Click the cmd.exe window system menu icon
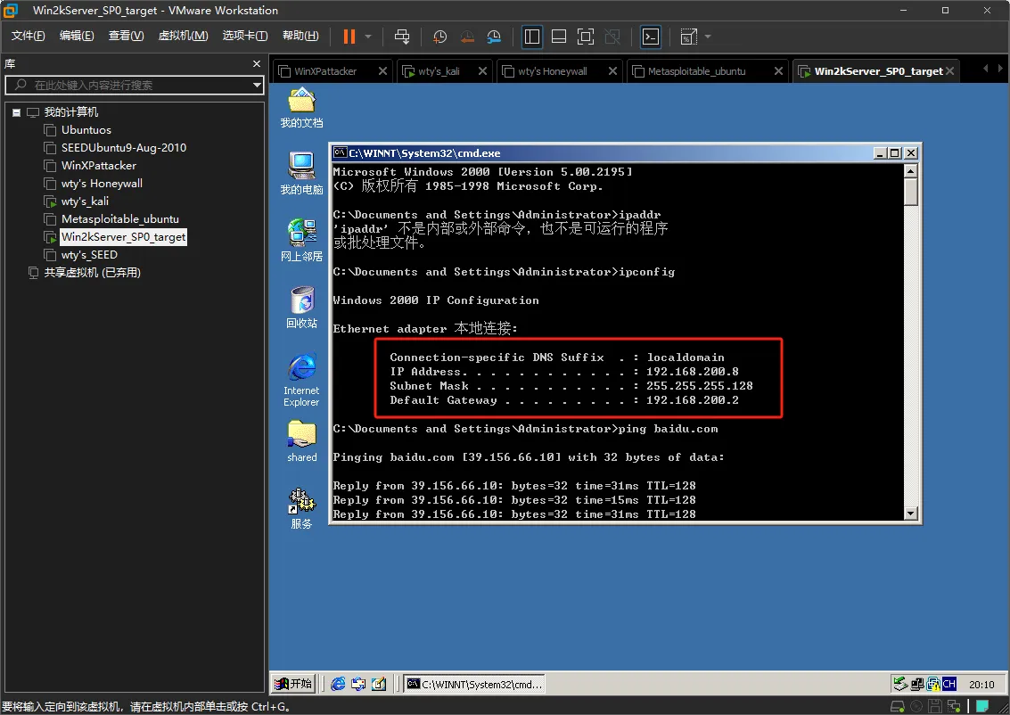The width and height of the screenshot is (1010, 715). click(x=340, y=152)
